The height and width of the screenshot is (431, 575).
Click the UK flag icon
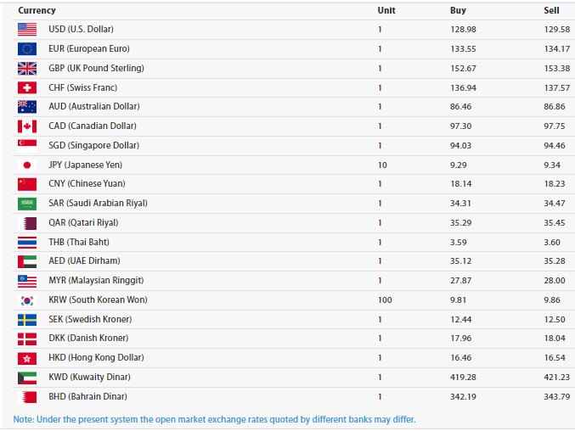pos(26,69)
